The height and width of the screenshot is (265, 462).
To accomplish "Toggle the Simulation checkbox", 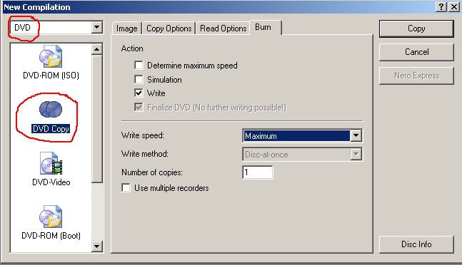I will pos(139,79).
